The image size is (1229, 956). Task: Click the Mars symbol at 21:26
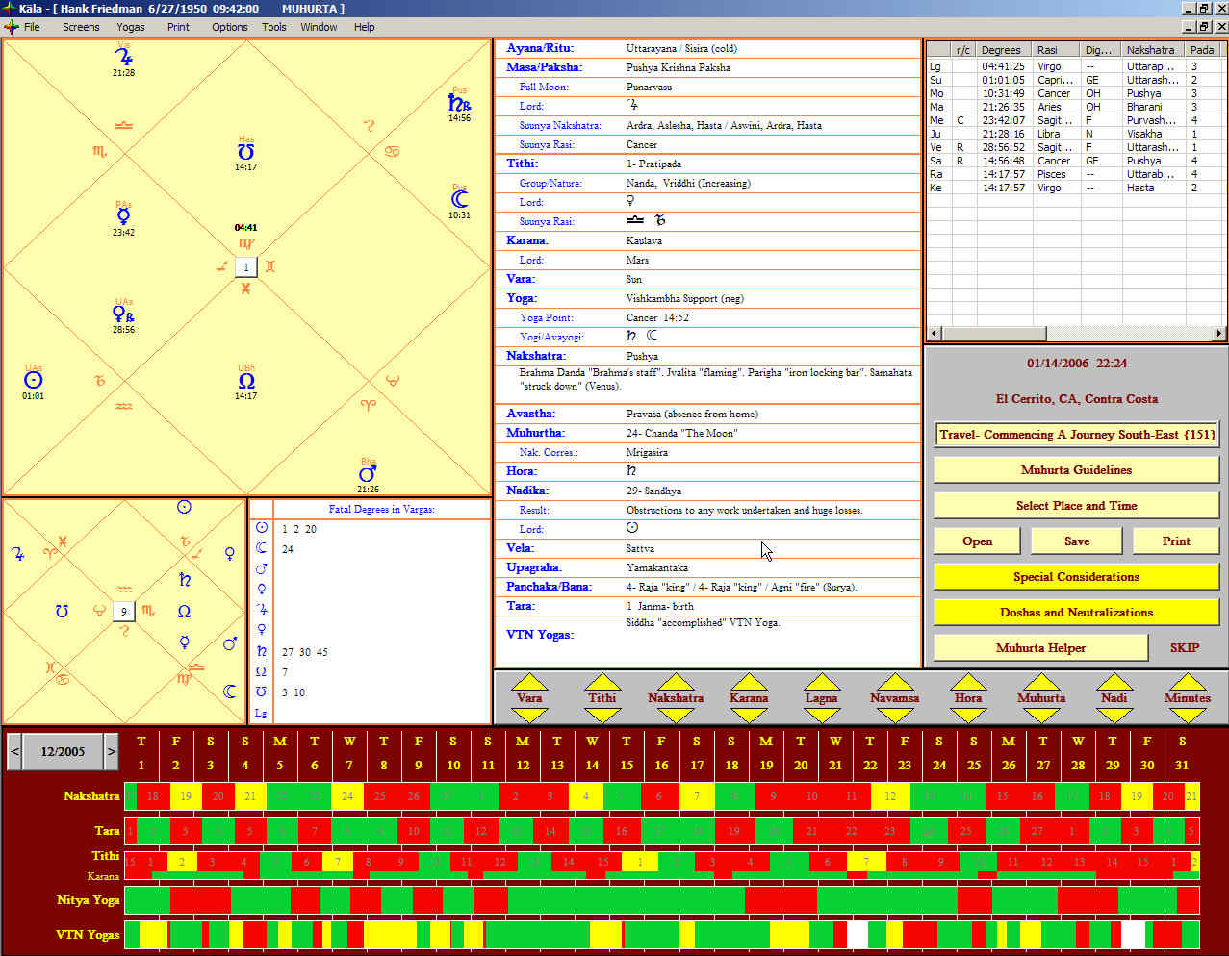click(368, 474)
